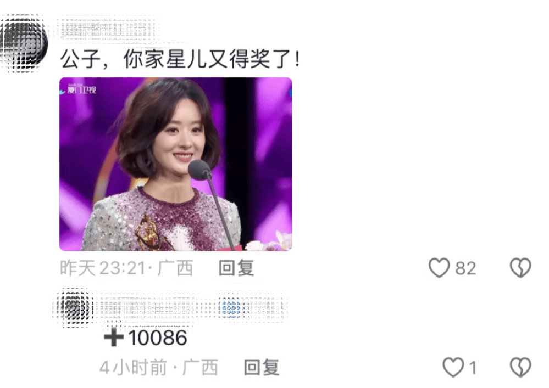Open the top commenter's blurred avatar

pos(23,43)
